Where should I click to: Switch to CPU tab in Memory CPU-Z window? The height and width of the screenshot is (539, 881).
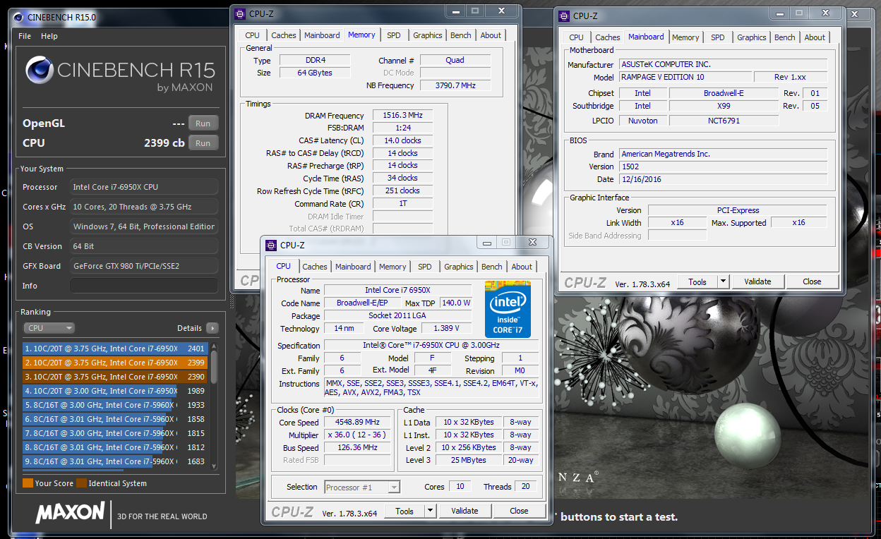tap(252, 35)
